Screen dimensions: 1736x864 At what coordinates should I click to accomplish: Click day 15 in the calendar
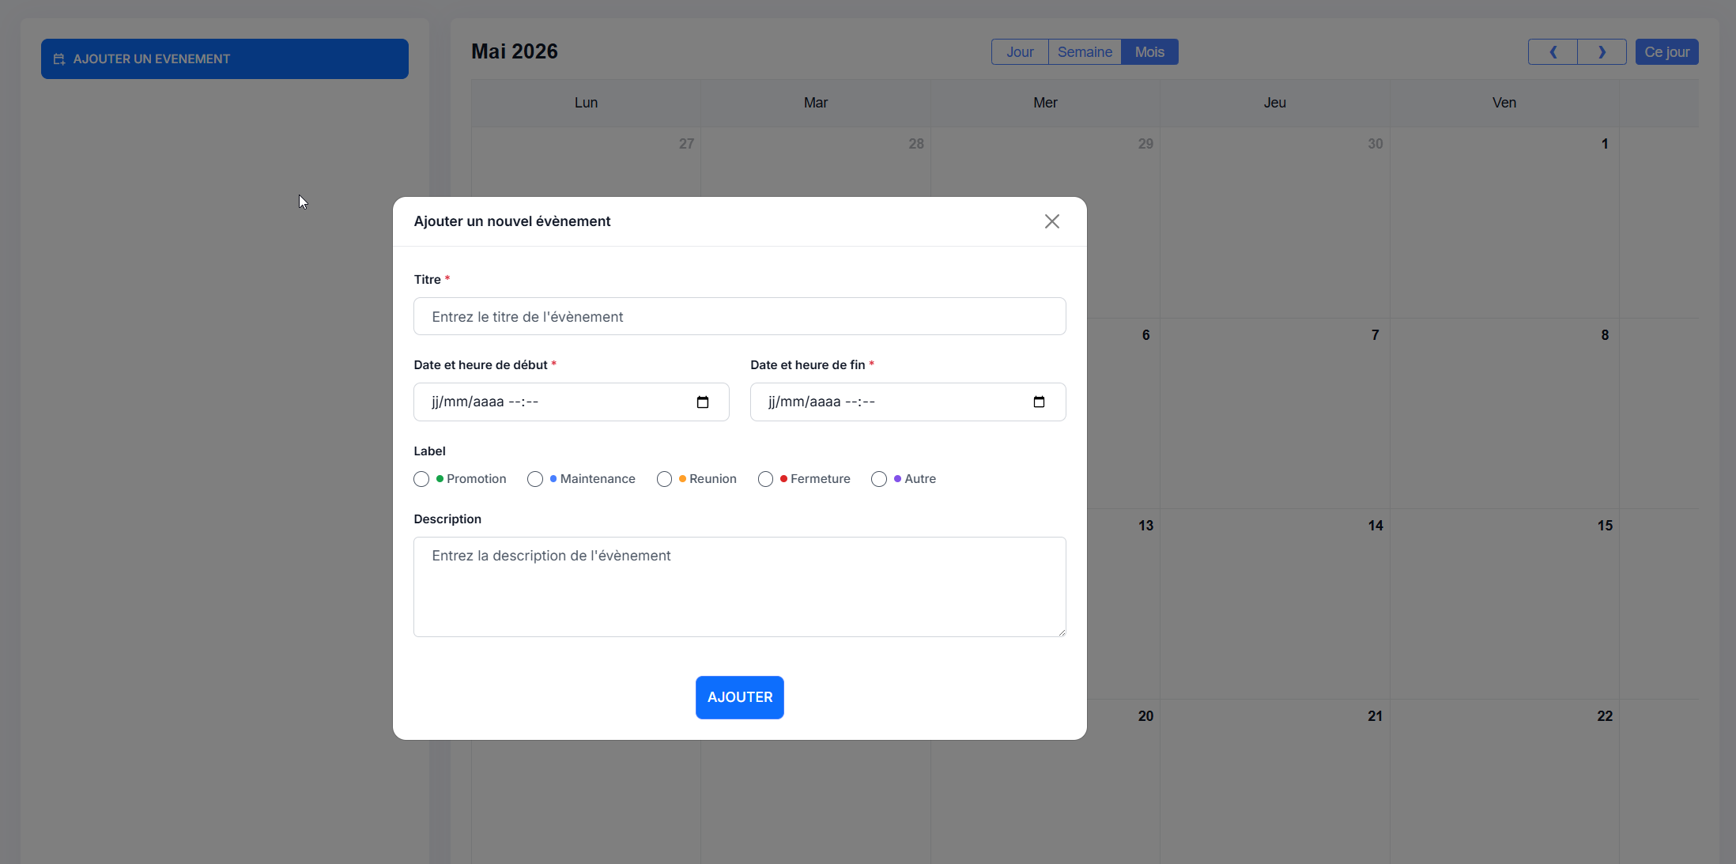[1605, 526]
